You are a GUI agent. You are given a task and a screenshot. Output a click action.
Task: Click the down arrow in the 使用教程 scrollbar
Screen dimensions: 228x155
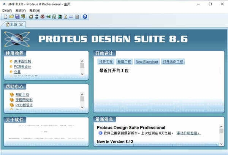(82, 74)
